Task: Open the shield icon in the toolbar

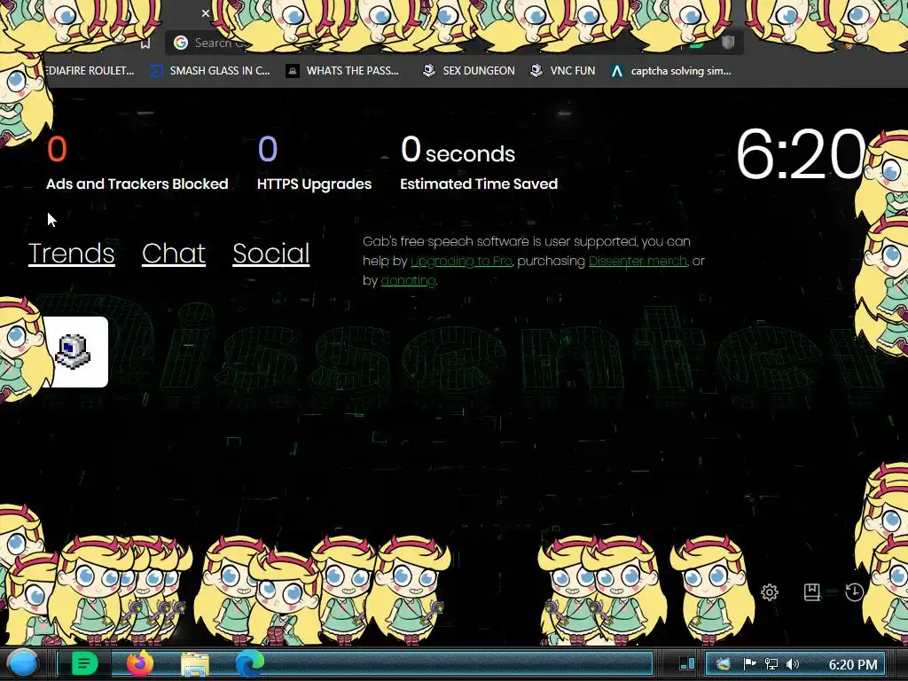Action: 728,43
